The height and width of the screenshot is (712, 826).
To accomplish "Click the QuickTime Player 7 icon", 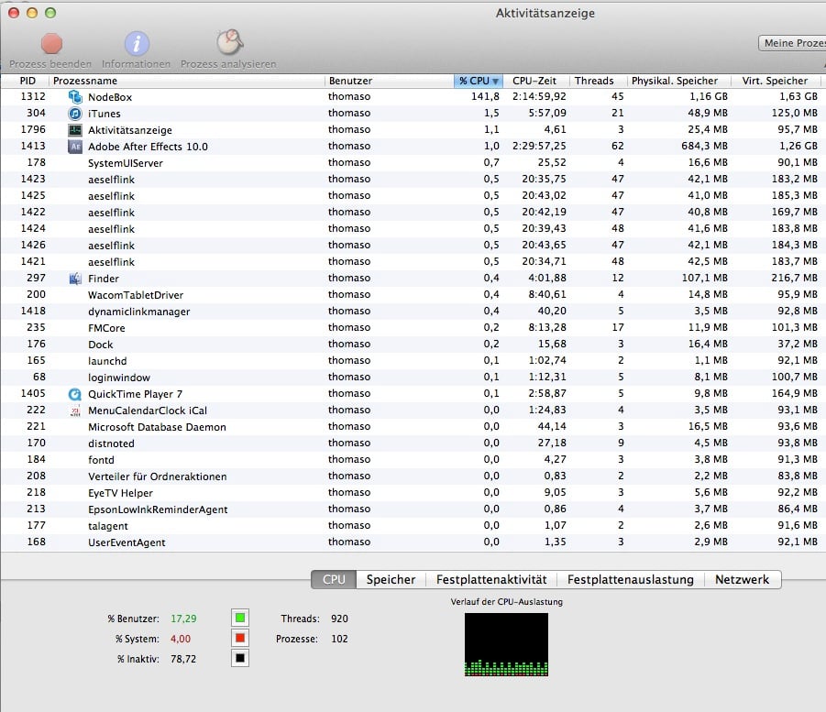I will click(75, 394).
